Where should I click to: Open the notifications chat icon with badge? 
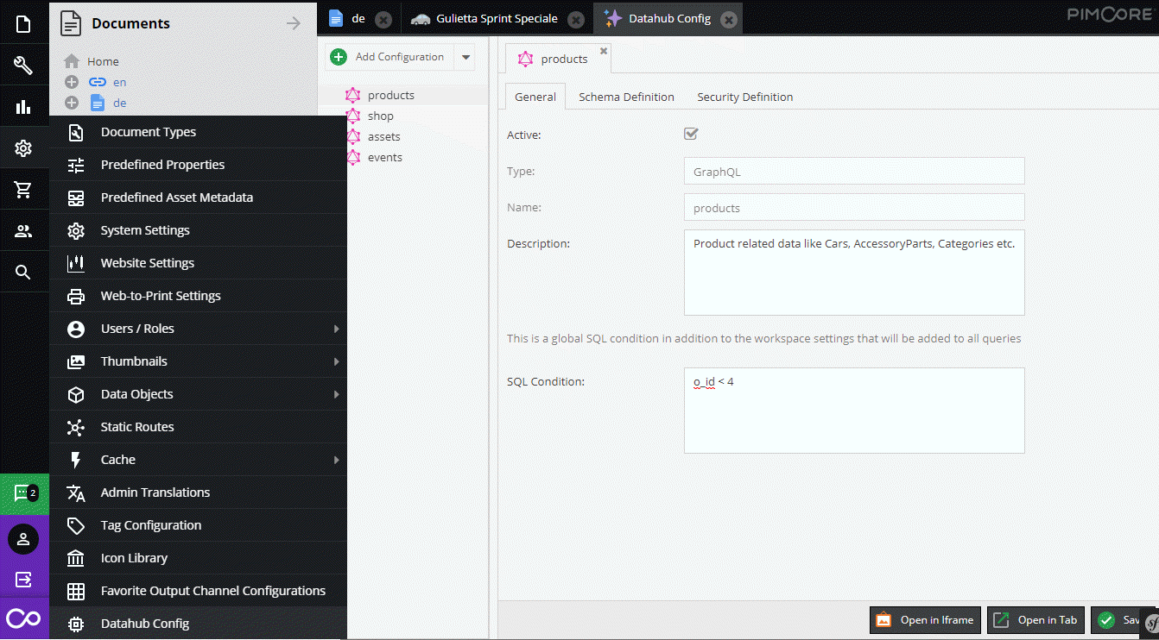click(23, 493)
